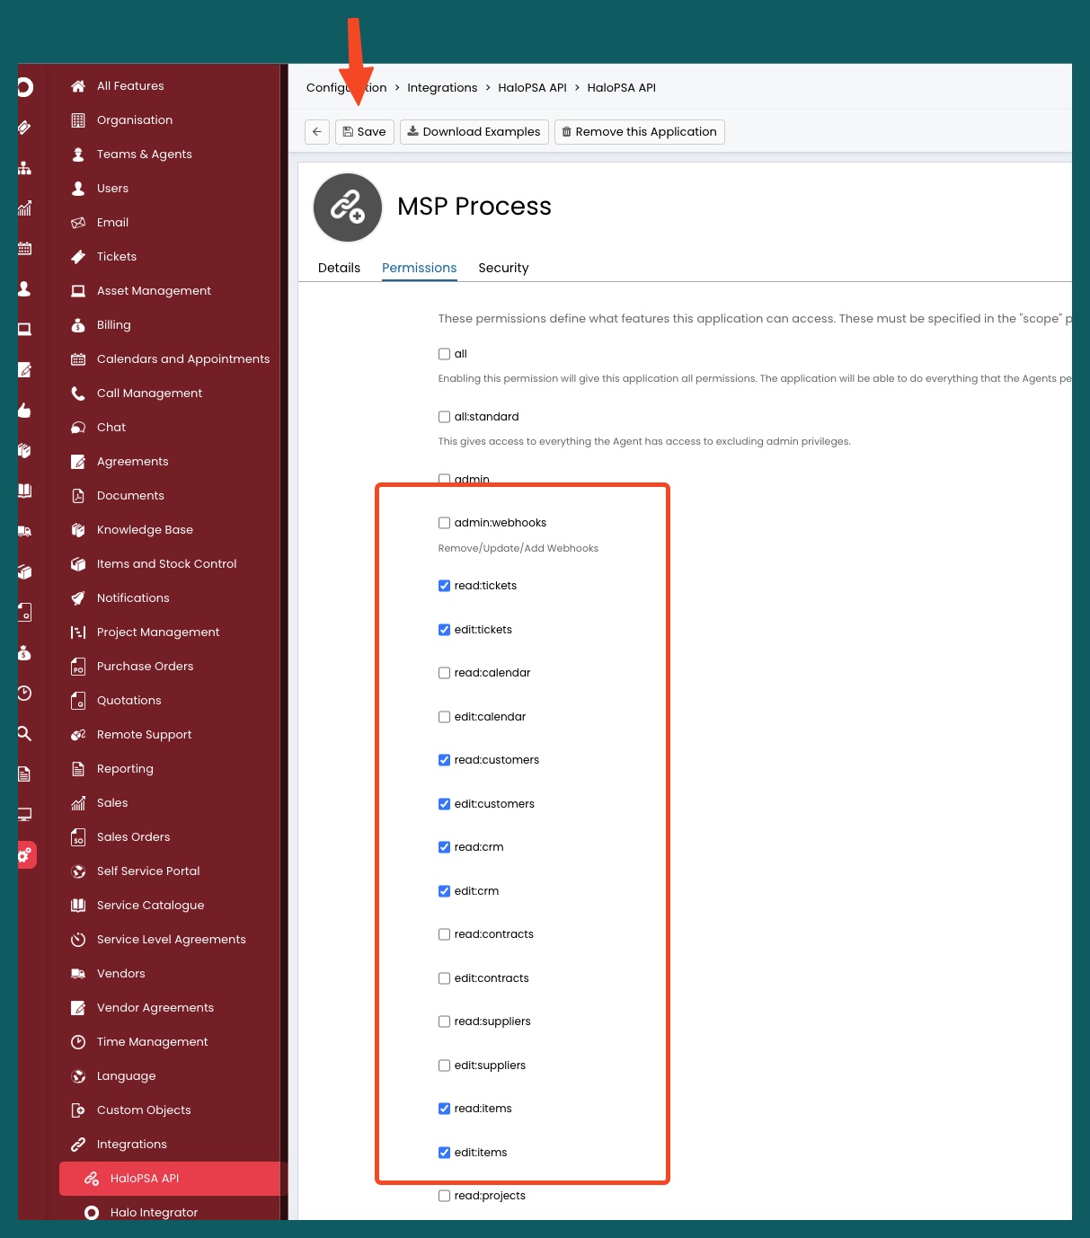This screenshot has width=1090, height=1238.
Task: Click the back arrow button
Action: click(x=317, y=132)
